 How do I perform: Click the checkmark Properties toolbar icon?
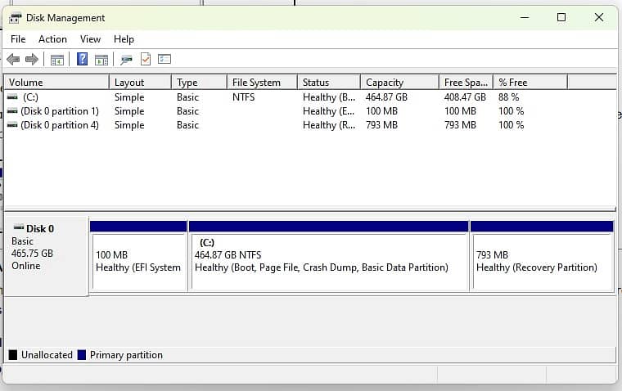[146, 59]
